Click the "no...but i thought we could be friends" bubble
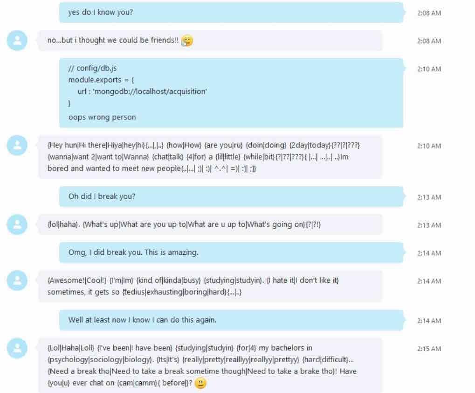The height and width of the screenshot is (393, 475). tap(210, 40)
